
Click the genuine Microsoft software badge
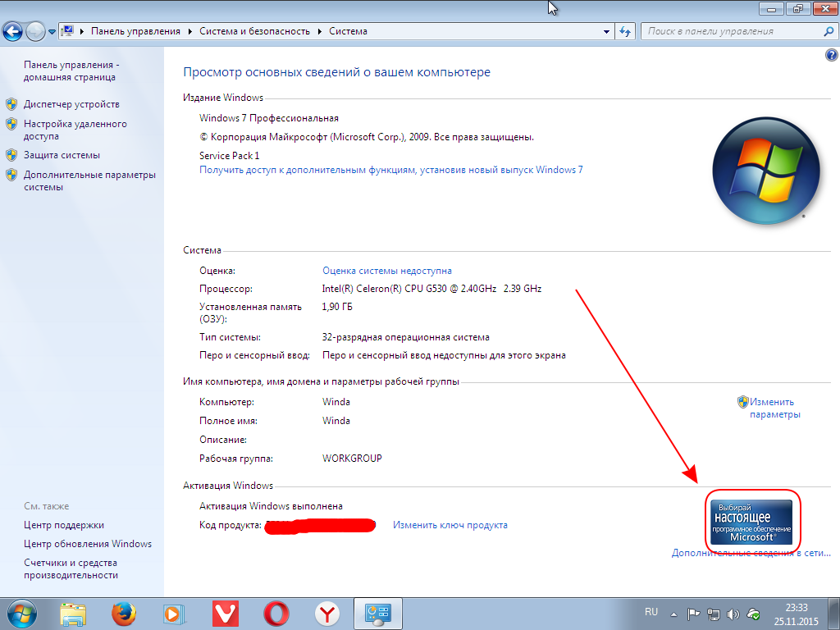[751, 521]
